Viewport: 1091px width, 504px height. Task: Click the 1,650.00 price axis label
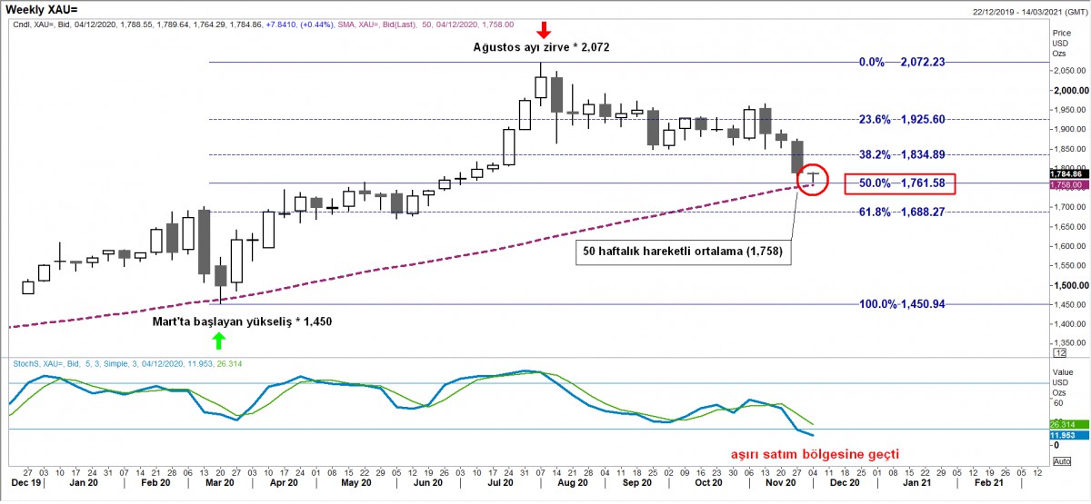tap(1068, 226)
